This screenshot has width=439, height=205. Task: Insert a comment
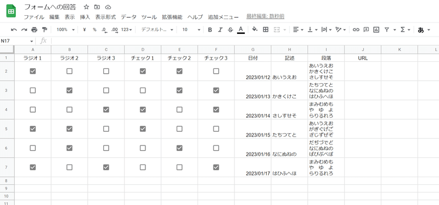pyautogui.click(x=366, y=30)
